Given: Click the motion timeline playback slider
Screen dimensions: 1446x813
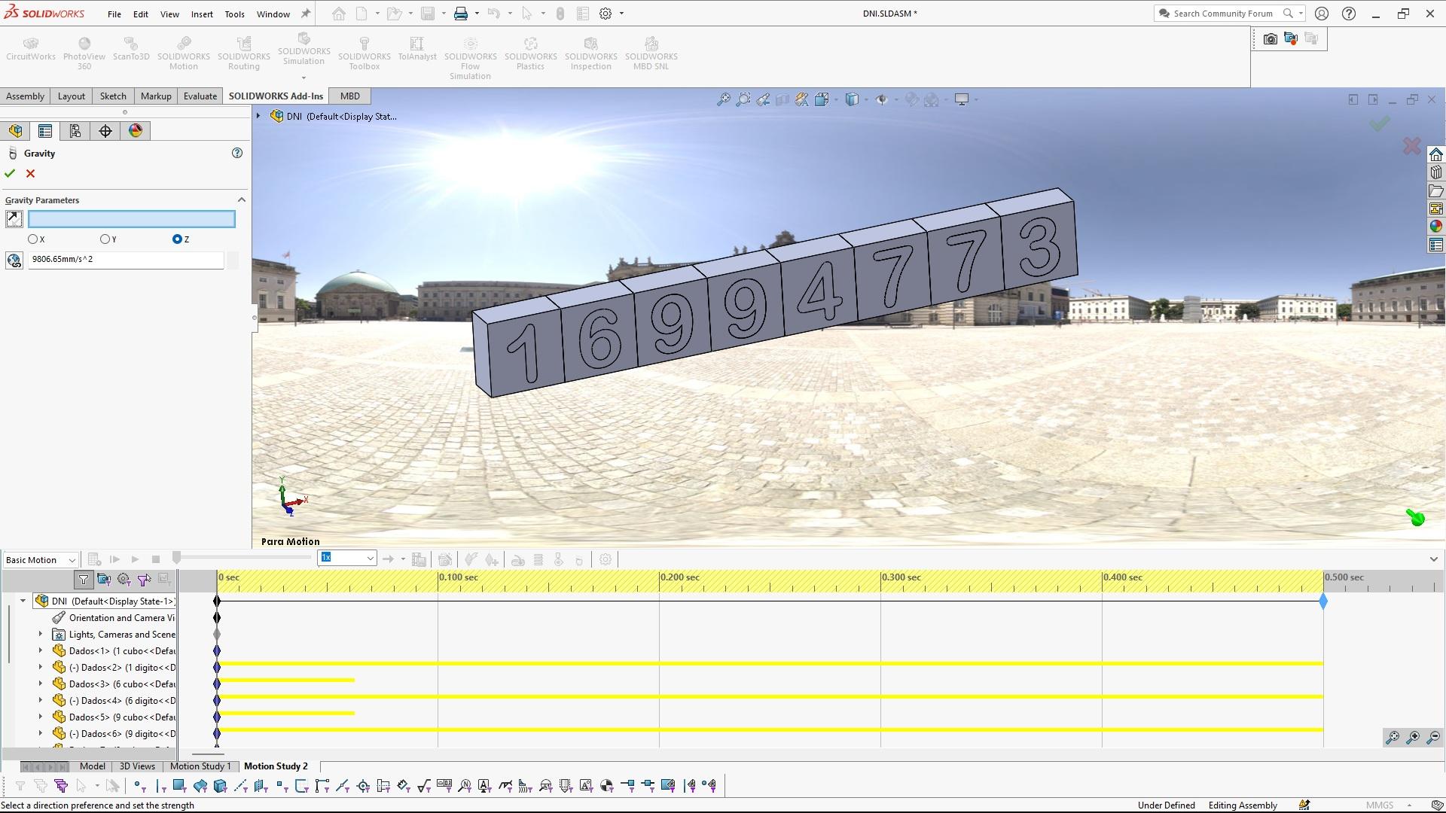Looking at the screenshot, I should [176, 558].
